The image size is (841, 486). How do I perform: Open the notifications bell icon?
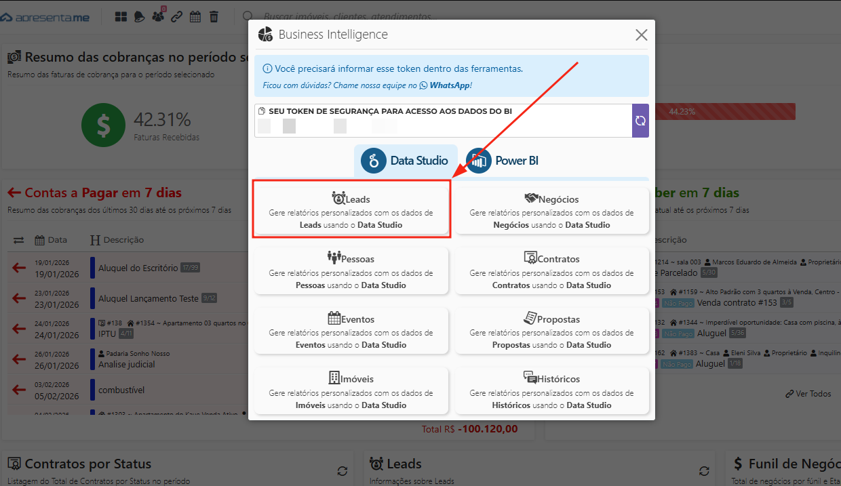pos(139,17)
